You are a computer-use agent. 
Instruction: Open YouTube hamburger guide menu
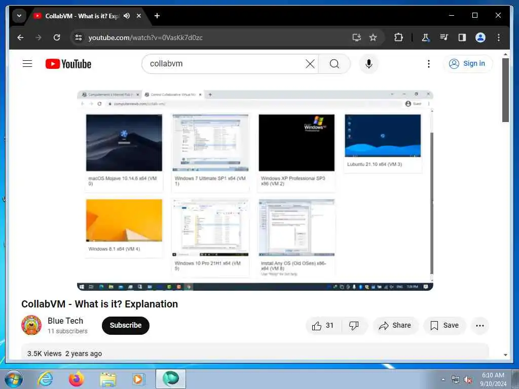click(x=27, y=63)
